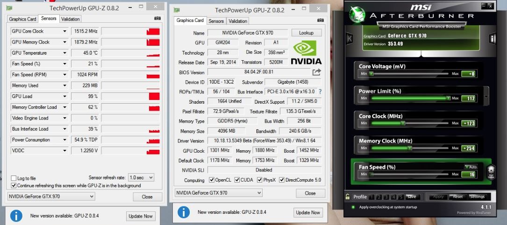The image size is (507, 225).
Task: Open Fan Speed (RPM) sensor dropdown
Action: coord(64,75)
